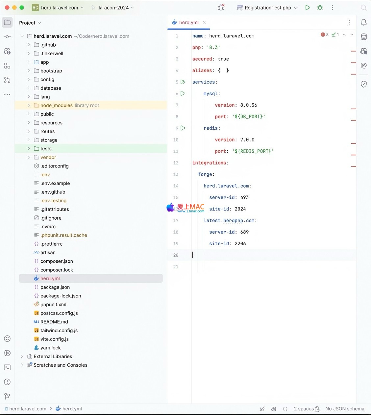Expand External Libraries node
This screenshot has width=371, height=415.
coord(22,356)
